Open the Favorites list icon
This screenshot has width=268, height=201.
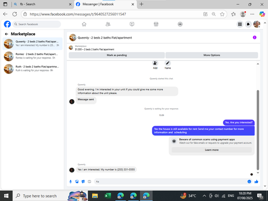(233, 14)
